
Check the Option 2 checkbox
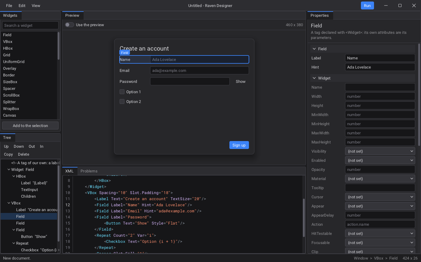click(122, 101)
